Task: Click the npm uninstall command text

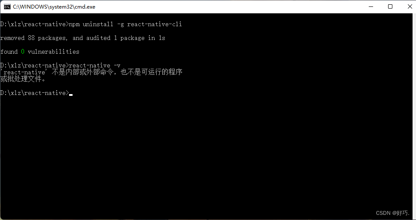Action: click(91, 24)
